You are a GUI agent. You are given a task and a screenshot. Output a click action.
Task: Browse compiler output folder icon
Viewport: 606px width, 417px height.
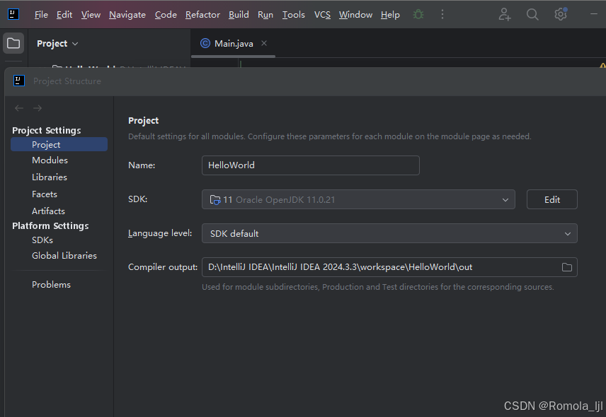tap(566, 267)
